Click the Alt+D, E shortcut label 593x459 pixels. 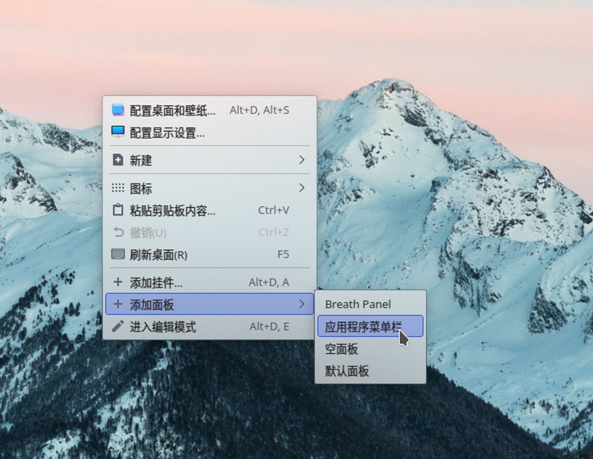(x=269, y=326)
